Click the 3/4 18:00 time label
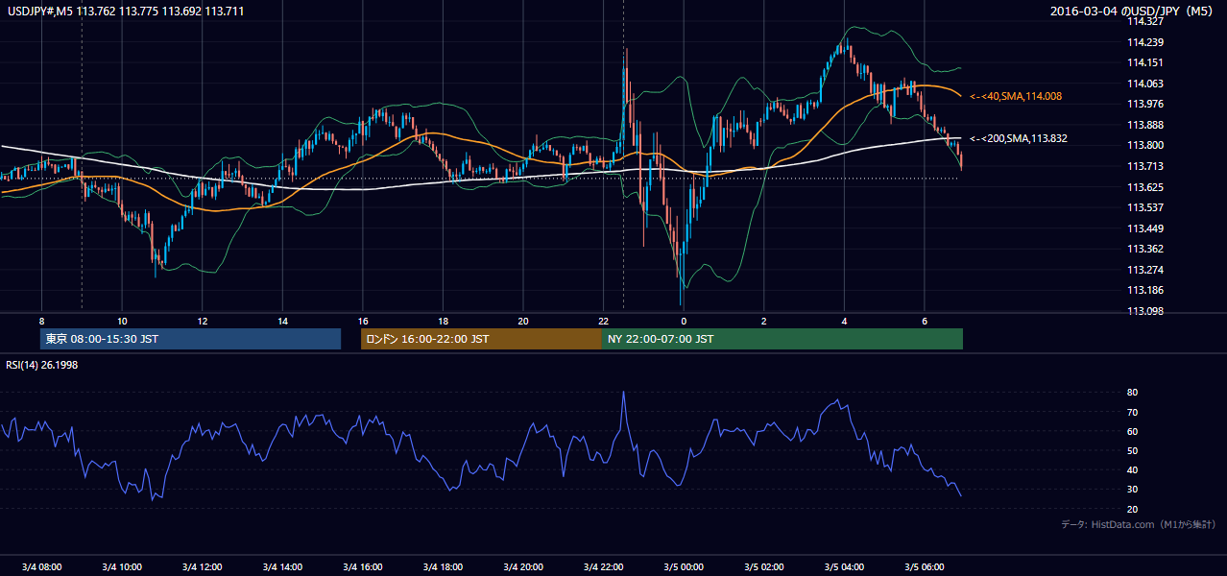The width and height of the screenshot is (1227, 576). [x=443, y=566]
